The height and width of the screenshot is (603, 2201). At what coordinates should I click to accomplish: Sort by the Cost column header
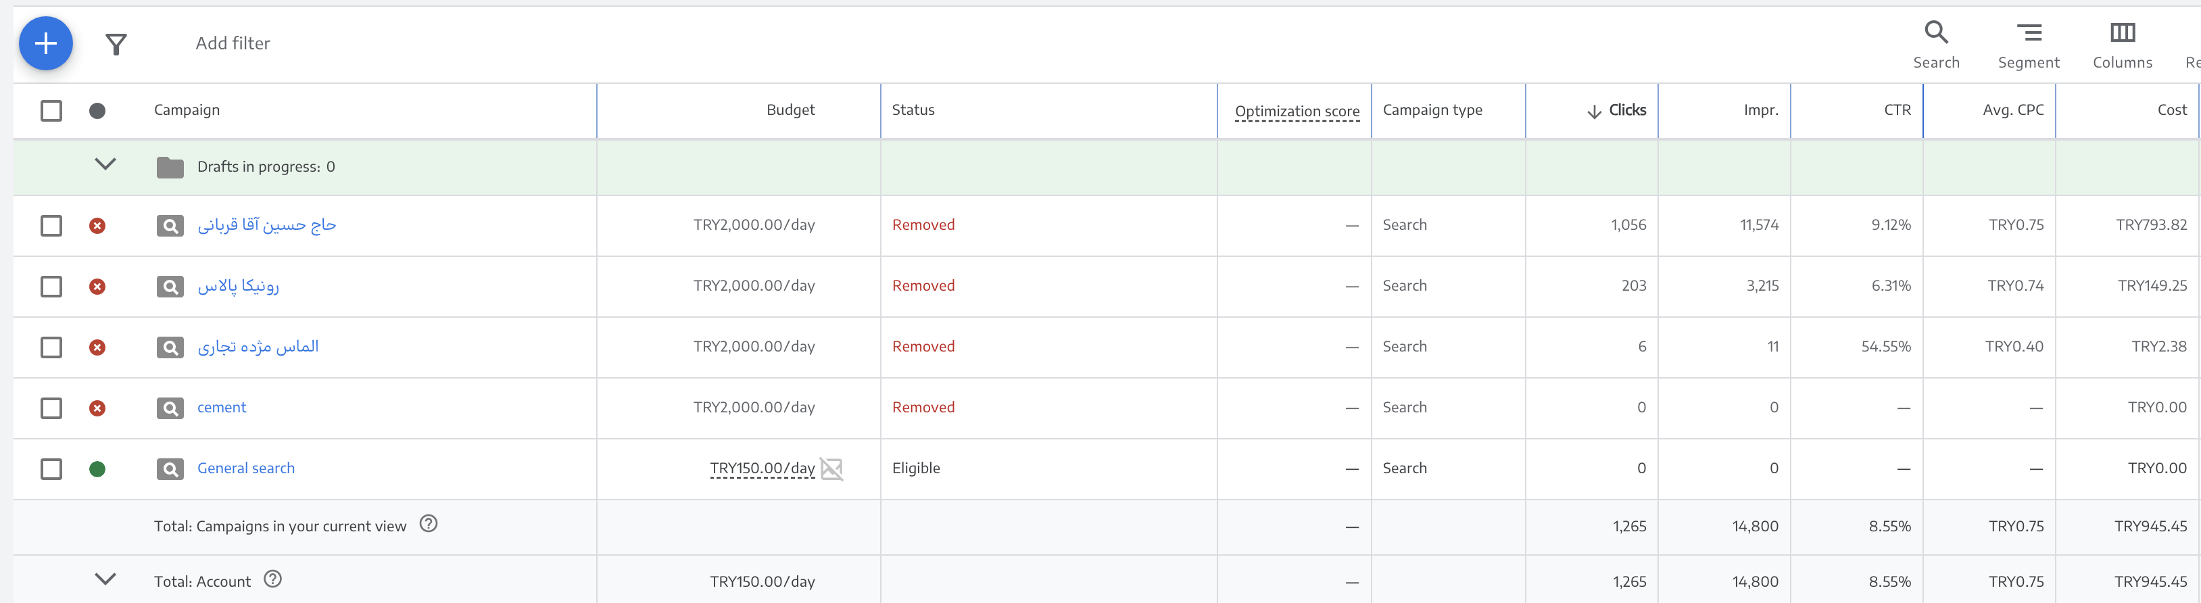2172,110
